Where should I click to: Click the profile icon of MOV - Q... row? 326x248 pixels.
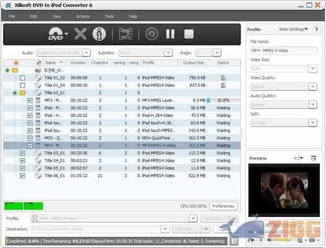point(38,138)
